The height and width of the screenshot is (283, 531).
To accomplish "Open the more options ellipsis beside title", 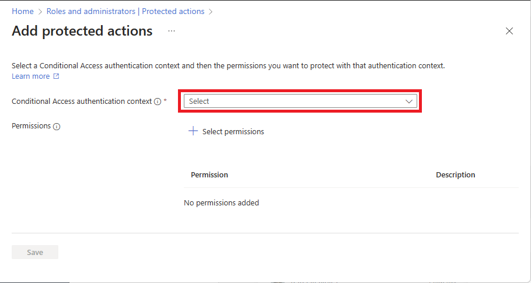I will coord(172,31).
